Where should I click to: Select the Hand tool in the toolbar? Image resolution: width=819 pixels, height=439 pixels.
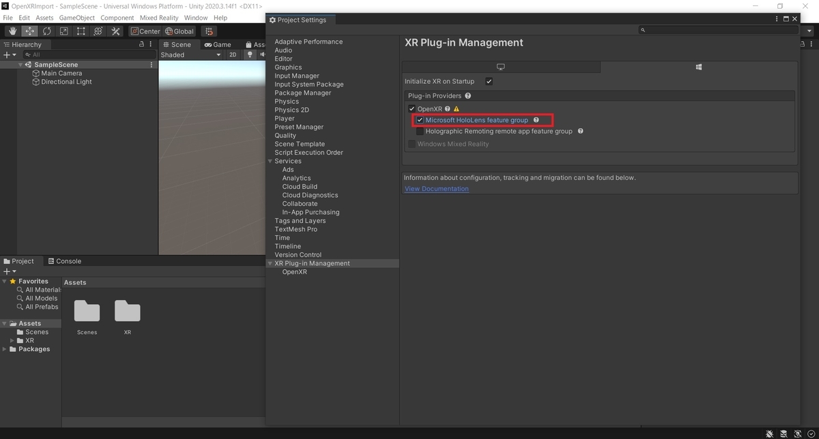(12, 31)
